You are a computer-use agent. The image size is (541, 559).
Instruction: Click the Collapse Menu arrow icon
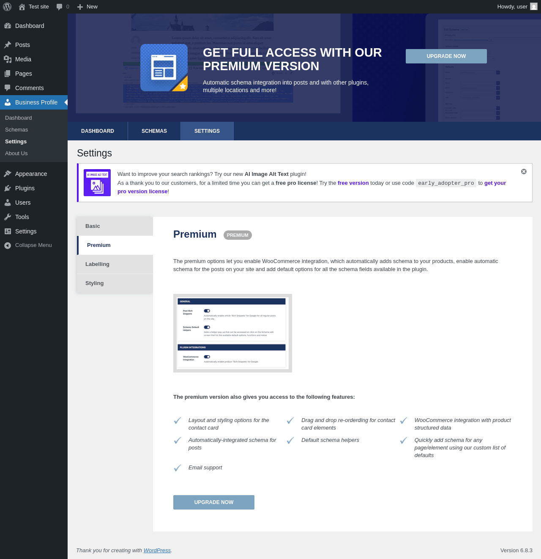point(8,245)
